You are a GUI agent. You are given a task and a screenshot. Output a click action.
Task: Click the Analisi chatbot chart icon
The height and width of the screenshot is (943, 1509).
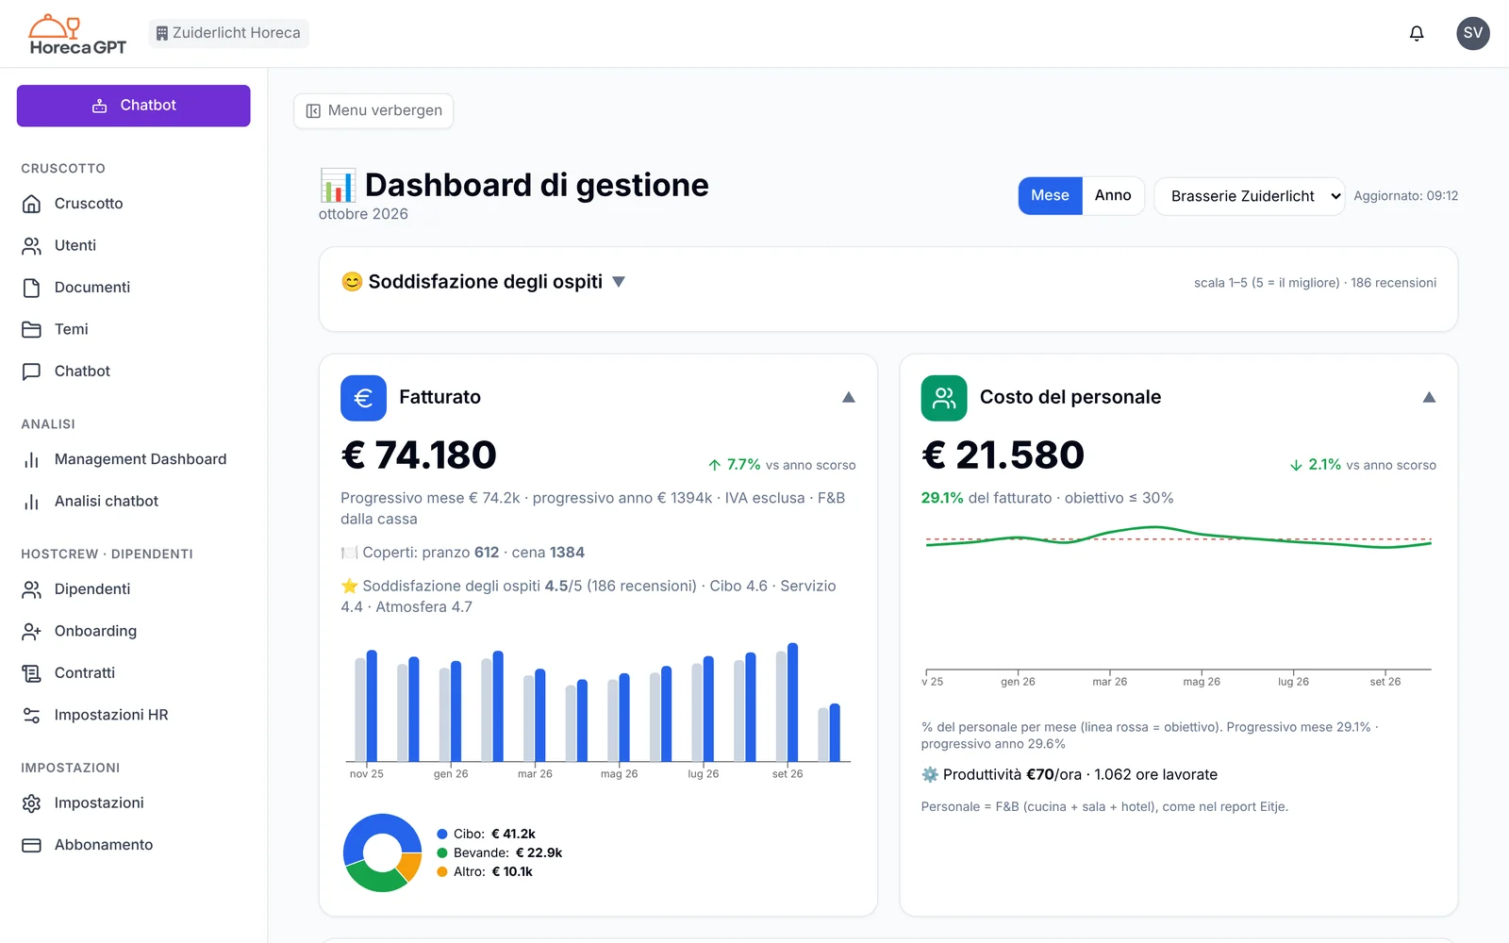coord(31,502)
